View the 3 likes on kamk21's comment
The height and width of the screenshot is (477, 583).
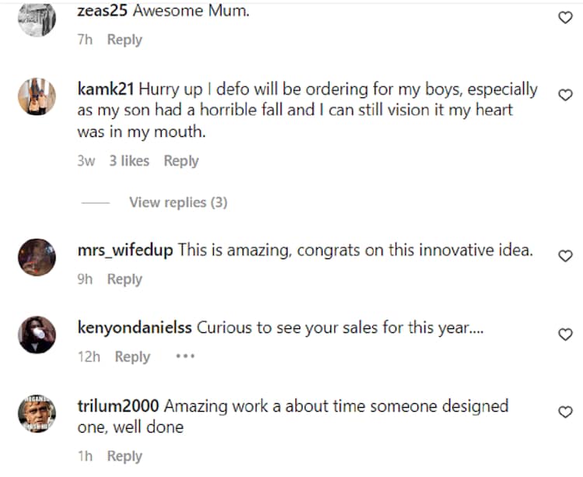[131, 161]
